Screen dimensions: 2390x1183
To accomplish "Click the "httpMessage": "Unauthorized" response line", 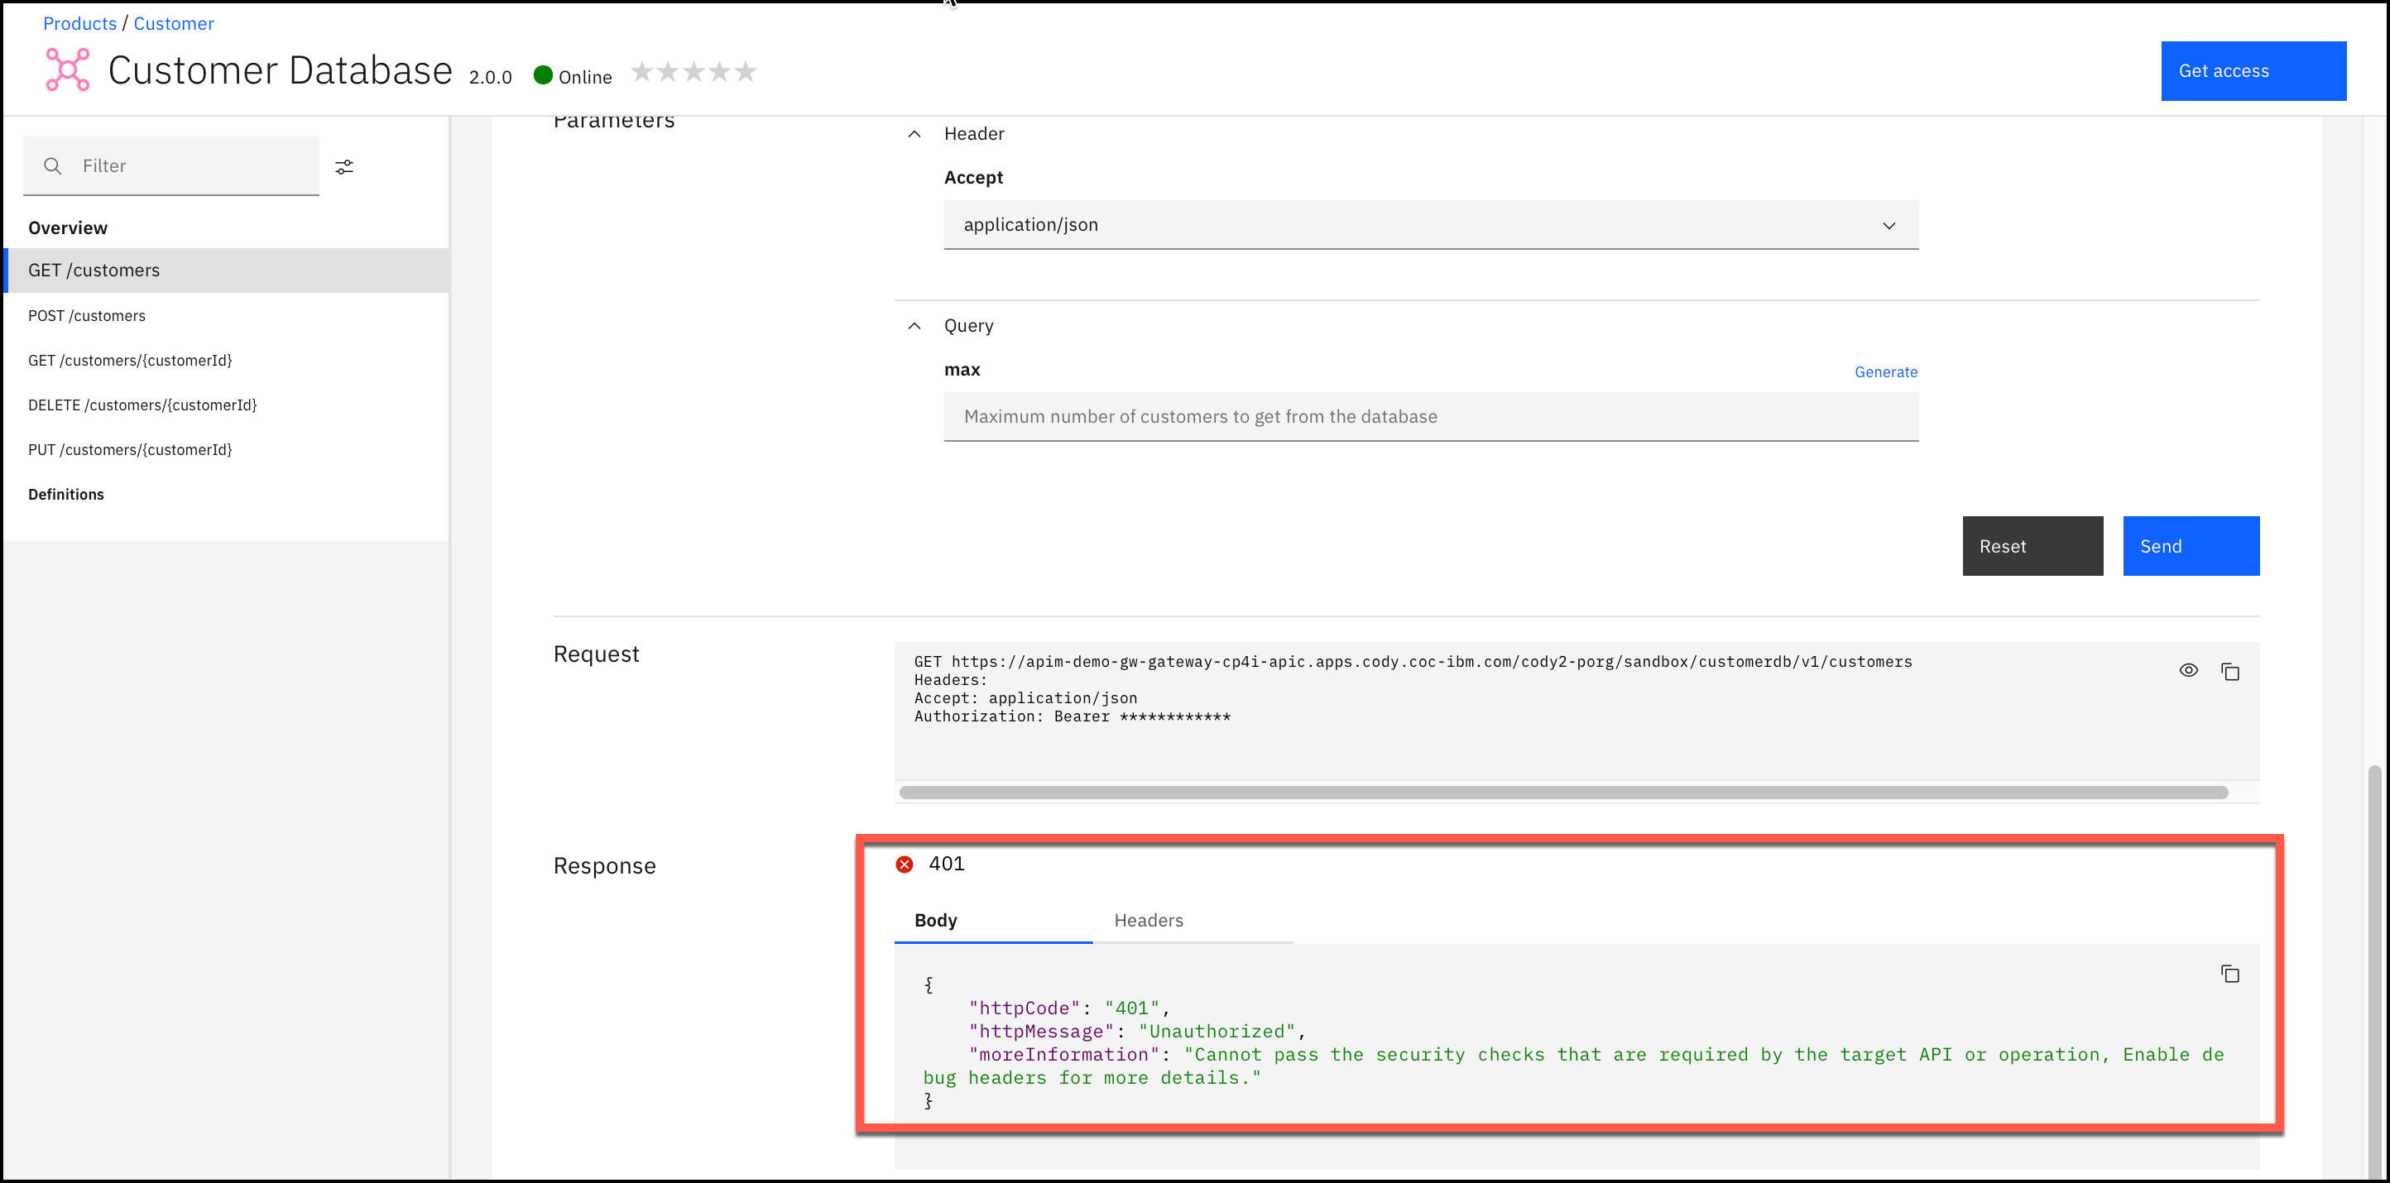I will 1137,1031.
